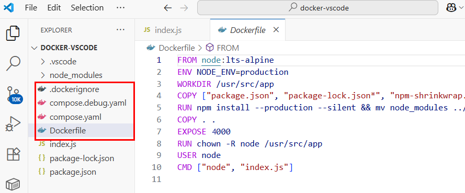The image size is (465, 193).
Task: Click the RUN npm install line
Action: click(321, 108)
